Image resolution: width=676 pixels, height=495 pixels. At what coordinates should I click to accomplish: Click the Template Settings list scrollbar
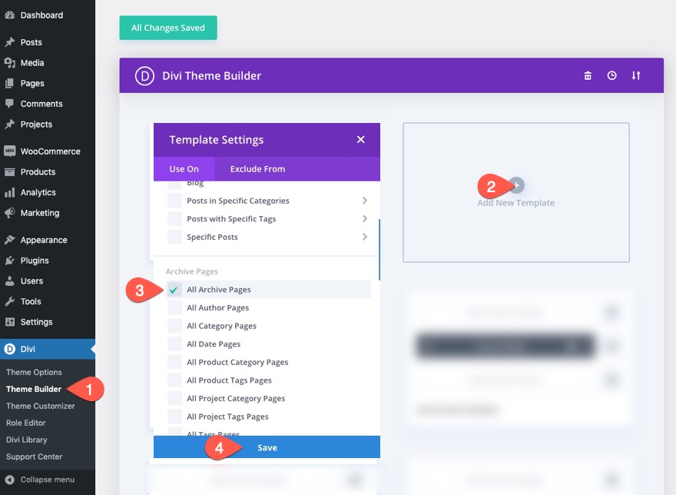[x=379, y=250]
